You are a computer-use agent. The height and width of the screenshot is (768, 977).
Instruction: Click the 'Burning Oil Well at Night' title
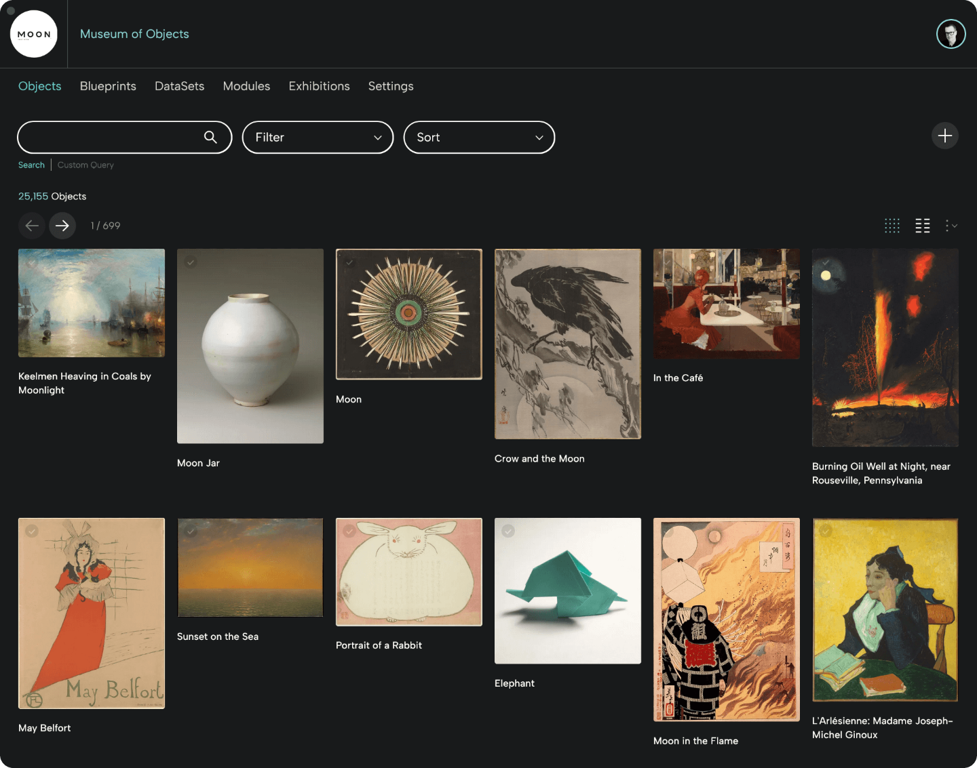[881, 473]
